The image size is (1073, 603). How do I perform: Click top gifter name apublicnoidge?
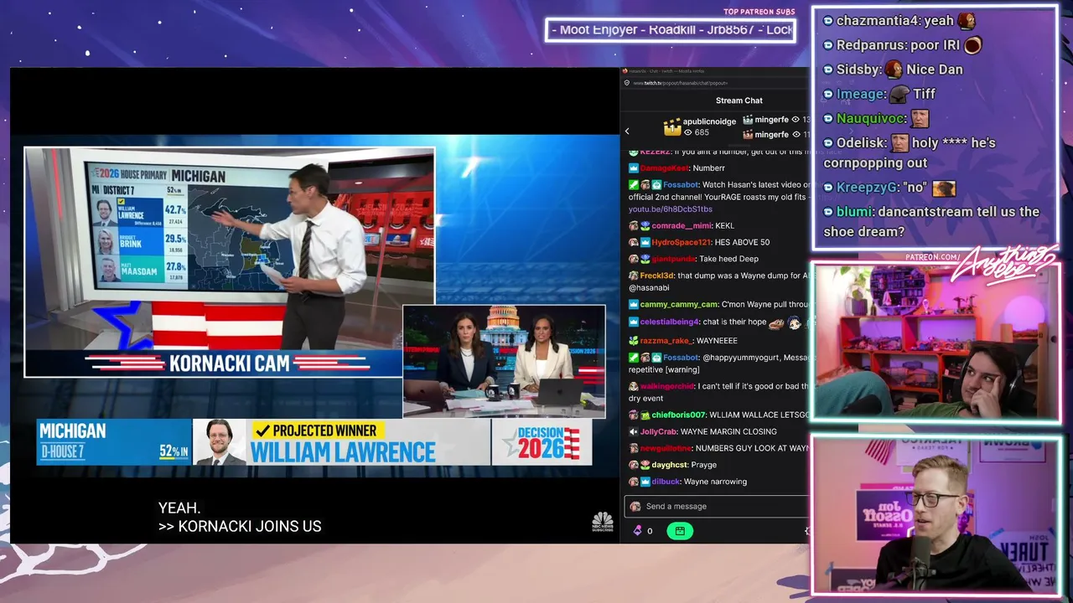click(709, 121)
